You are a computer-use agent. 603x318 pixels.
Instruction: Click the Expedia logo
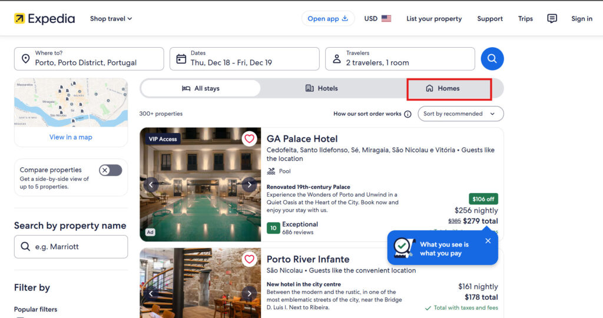45,18
